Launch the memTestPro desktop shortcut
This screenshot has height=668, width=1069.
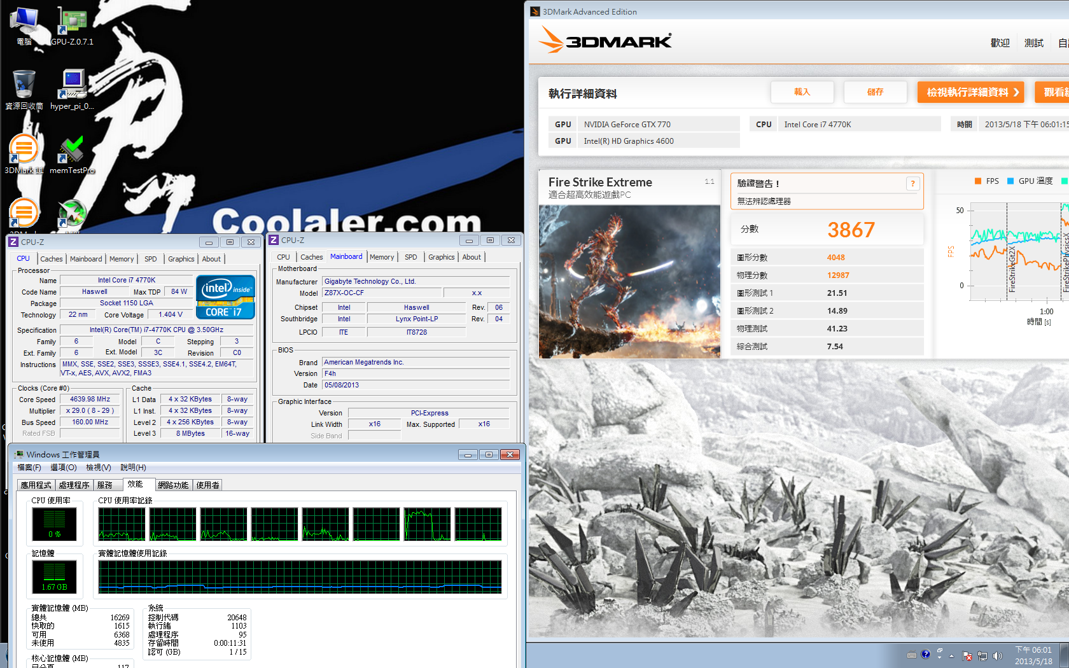click(72, 153)
